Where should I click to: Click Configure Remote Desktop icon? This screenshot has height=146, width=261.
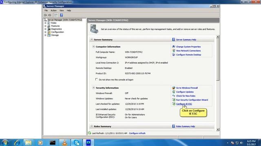click(x=174, y=55)
